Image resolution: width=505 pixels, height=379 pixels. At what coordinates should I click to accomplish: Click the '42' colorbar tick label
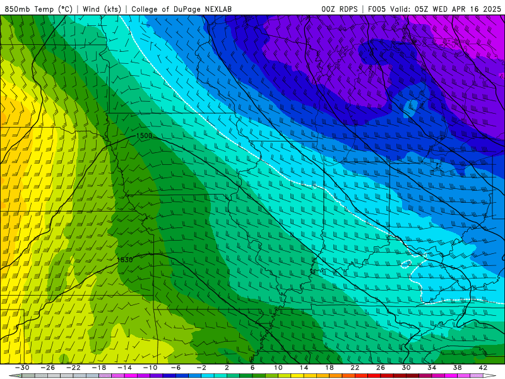coord(483,368)
